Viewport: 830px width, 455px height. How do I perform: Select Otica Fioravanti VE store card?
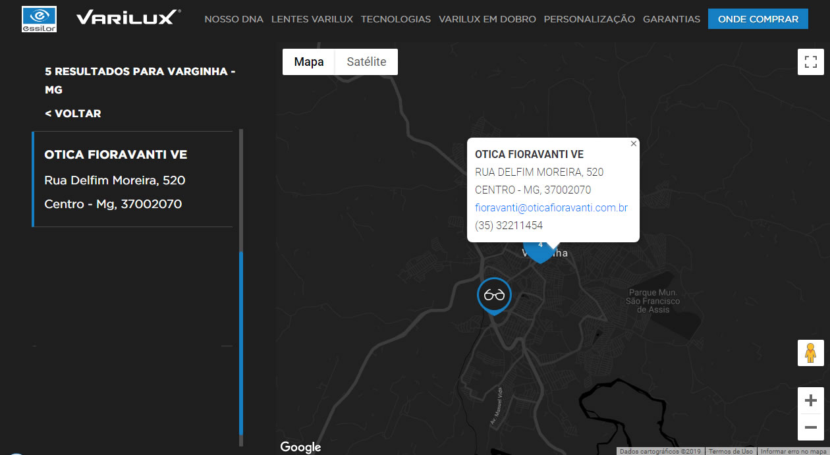click(x=133, y=179)
